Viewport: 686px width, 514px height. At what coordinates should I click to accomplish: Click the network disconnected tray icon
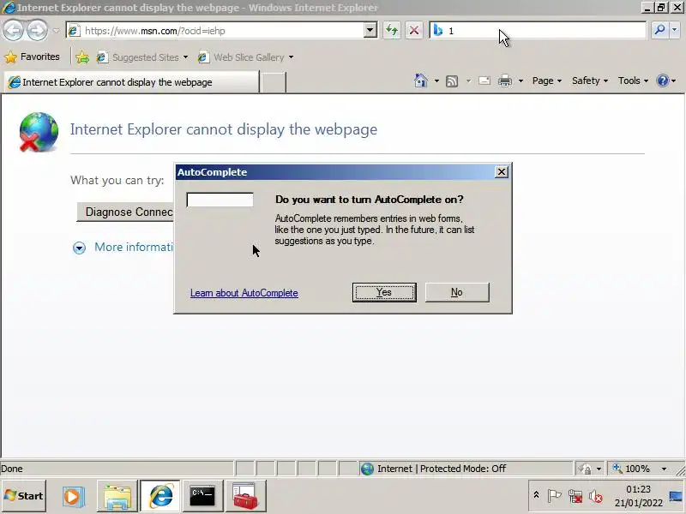575,496
